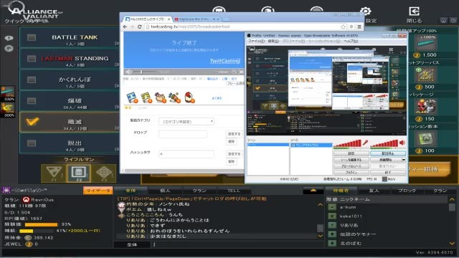459x258 pixels.
Task: Select the F1 class icon
Action: 54,173
